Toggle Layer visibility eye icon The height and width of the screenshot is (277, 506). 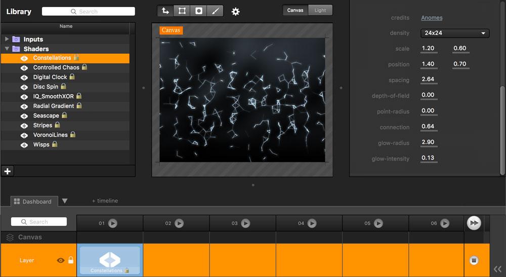click(x=61, y=260)
